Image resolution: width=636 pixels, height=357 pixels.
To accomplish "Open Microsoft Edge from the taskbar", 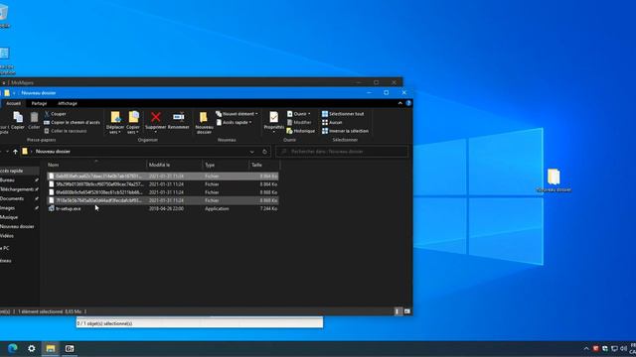I will point(13,348).
